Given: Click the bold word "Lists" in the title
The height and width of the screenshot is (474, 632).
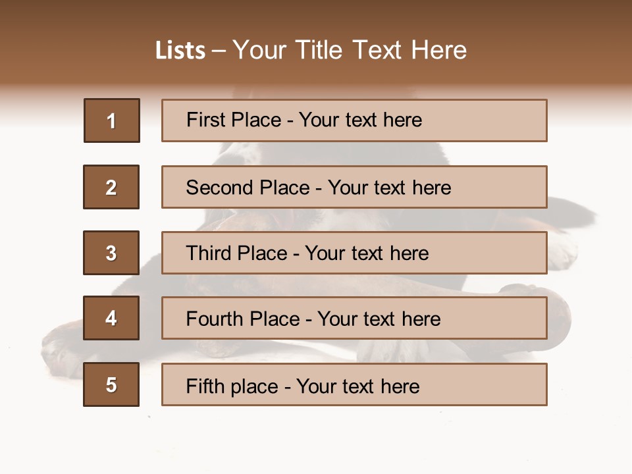Looking at the screenshot, I should coord(180,51).
